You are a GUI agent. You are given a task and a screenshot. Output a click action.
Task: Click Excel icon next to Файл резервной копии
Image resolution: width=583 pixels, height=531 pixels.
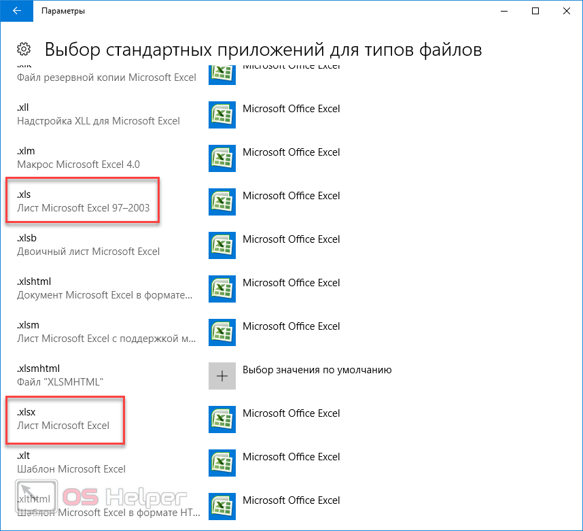[x=222, y=75]
